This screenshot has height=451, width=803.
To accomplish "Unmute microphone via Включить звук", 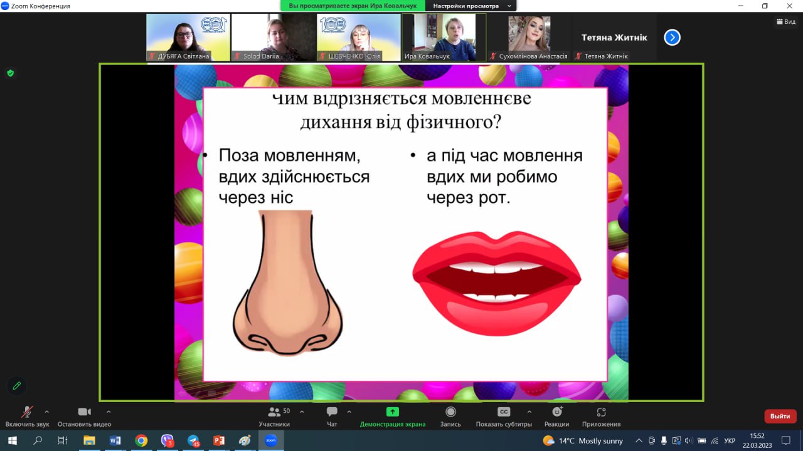I will click(x=27, y=412).
